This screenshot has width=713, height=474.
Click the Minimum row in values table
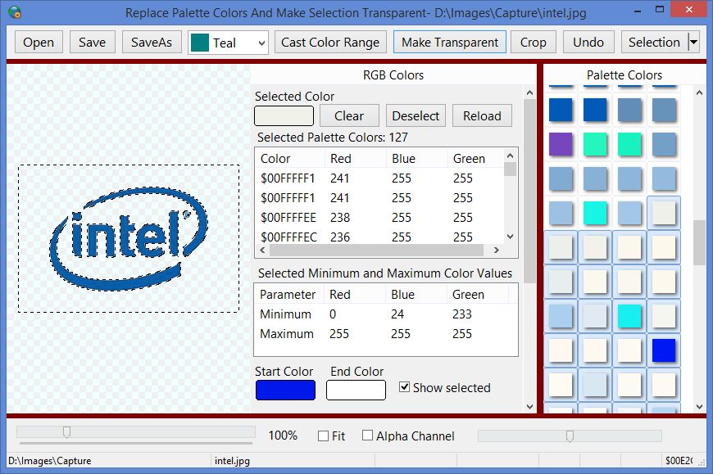tap(386, 314)
